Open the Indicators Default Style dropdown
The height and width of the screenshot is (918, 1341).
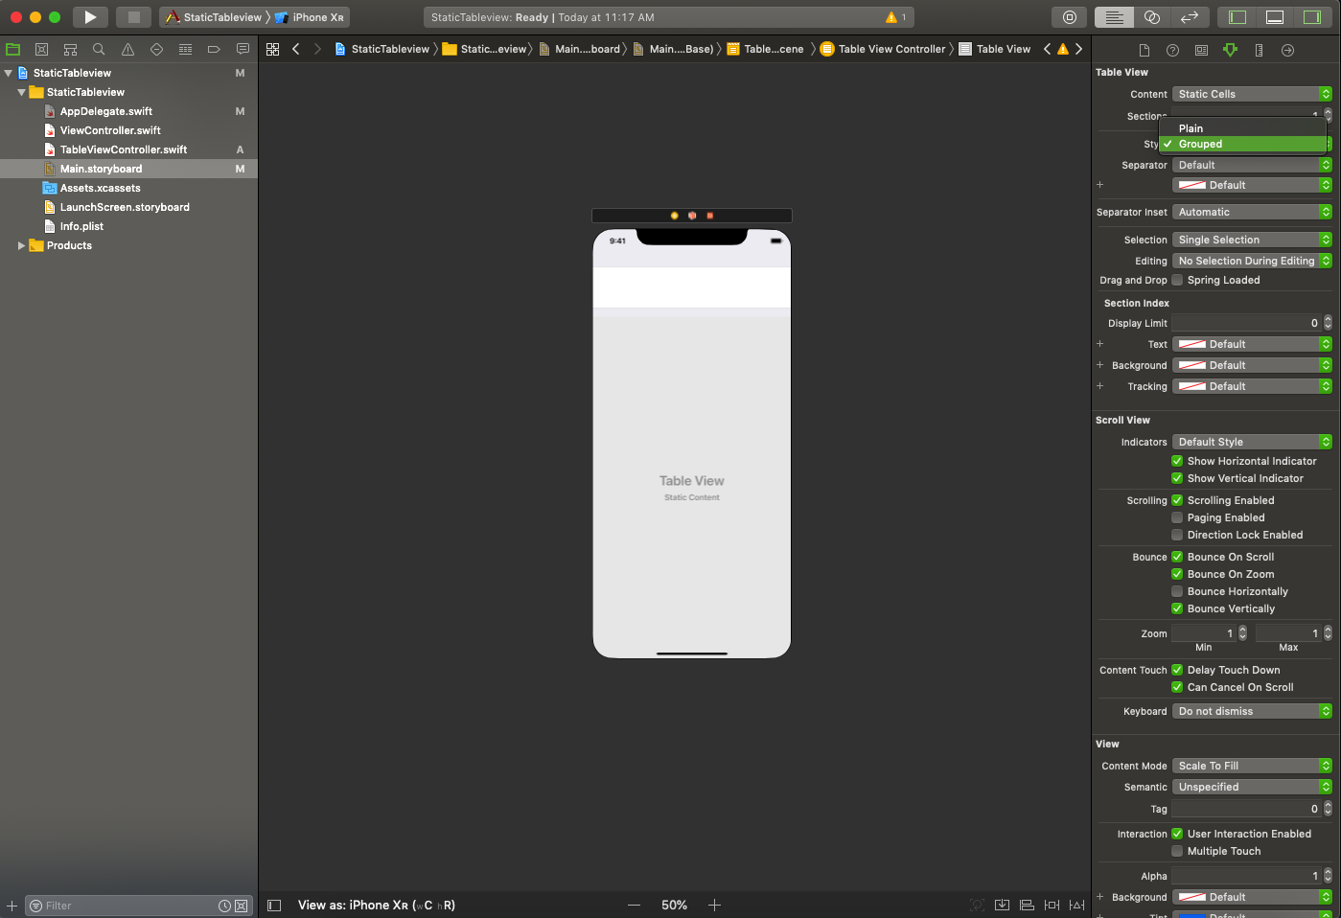[x=1252, y=442]
